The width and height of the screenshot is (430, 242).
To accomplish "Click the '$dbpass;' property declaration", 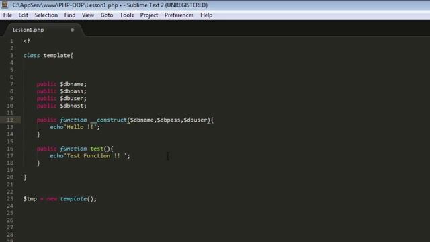I will 73,91.
